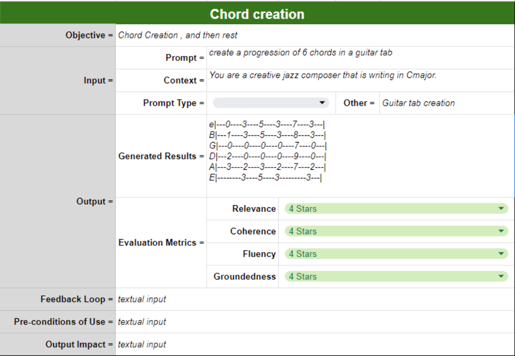Click the Objective text cell
This screenshot has height=356, width=515.
(315, 35)
